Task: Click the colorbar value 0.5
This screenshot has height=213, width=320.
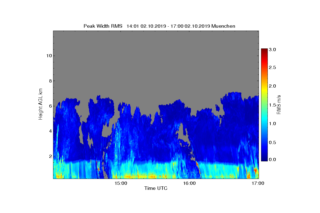Action: click(273, 142)
